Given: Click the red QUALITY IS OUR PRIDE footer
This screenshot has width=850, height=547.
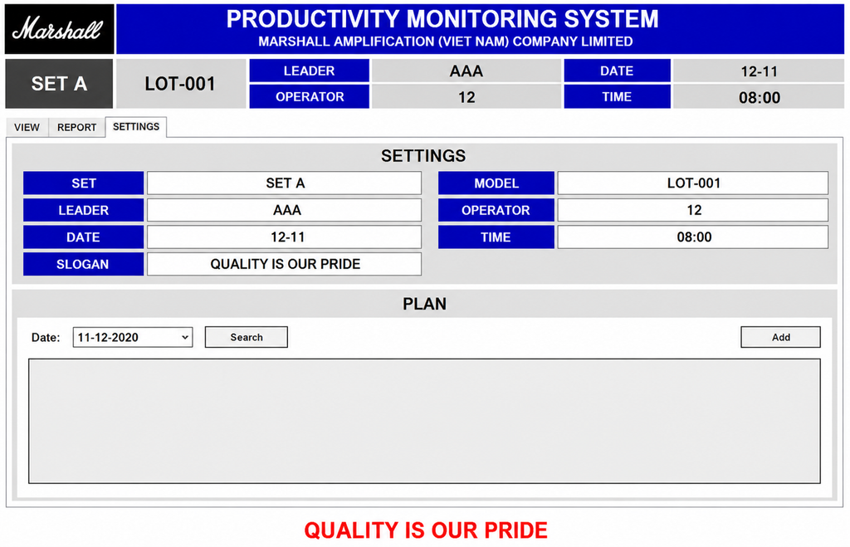Looking at the screenshot, I should coord(426,530).
